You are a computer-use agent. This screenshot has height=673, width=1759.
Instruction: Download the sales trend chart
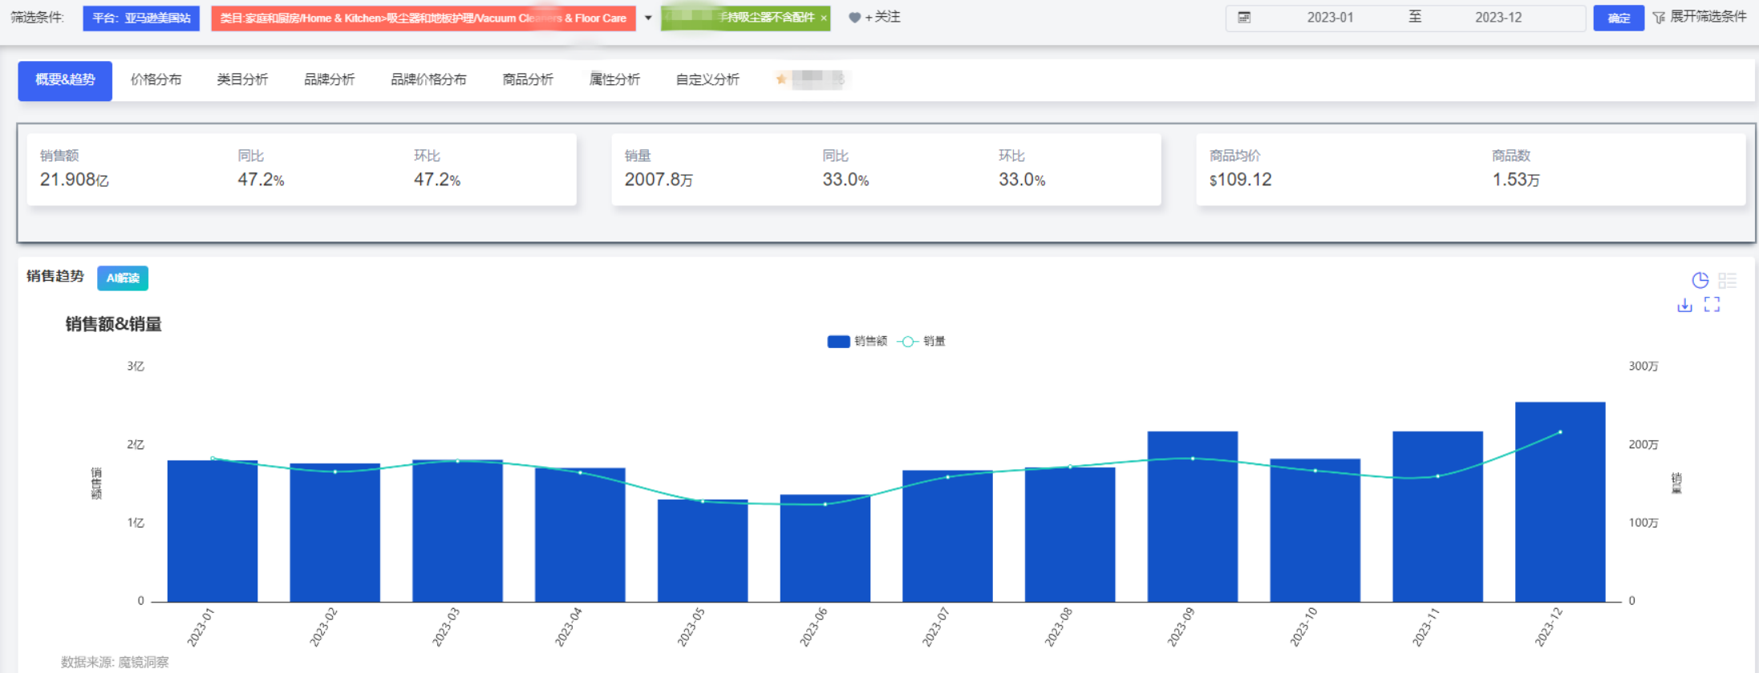(1684, 305)
